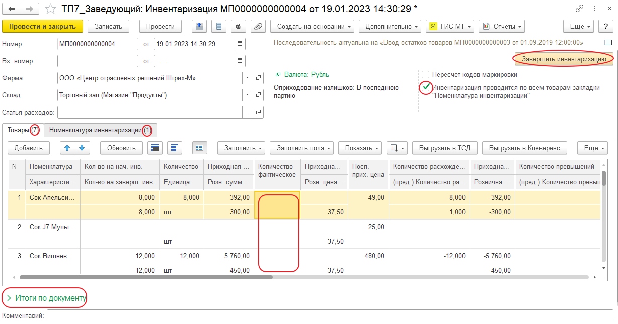Switch to Товары (7) tab
618x324 pixels.
click(23, 130)
